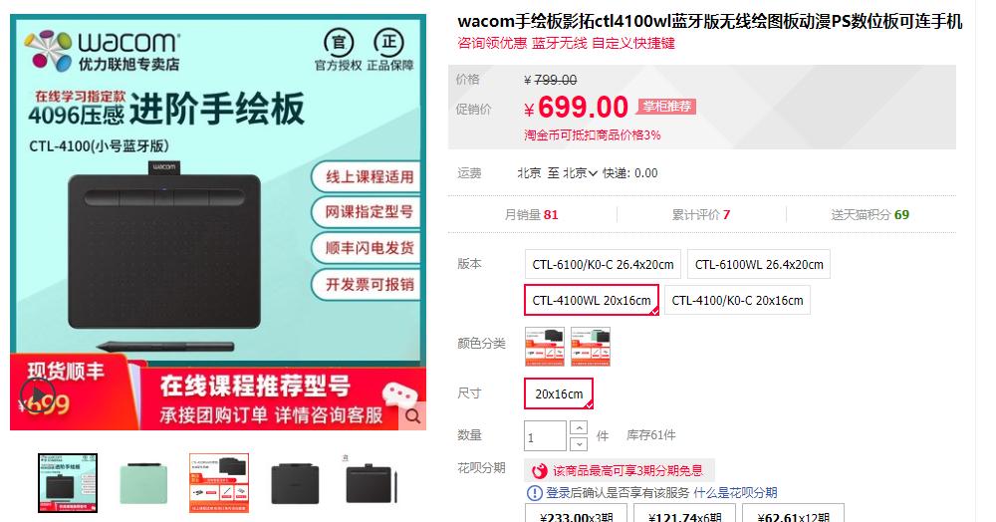Open the 累计评价 7 reviews tab
Image resolution: width=996 pixels, height=522 pixels.
coord(701,214)
